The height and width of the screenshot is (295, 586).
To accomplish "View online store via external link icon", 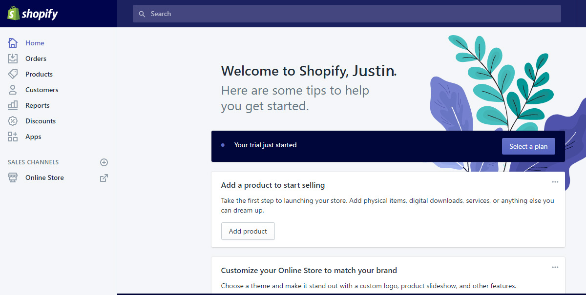I will [104, 178].
